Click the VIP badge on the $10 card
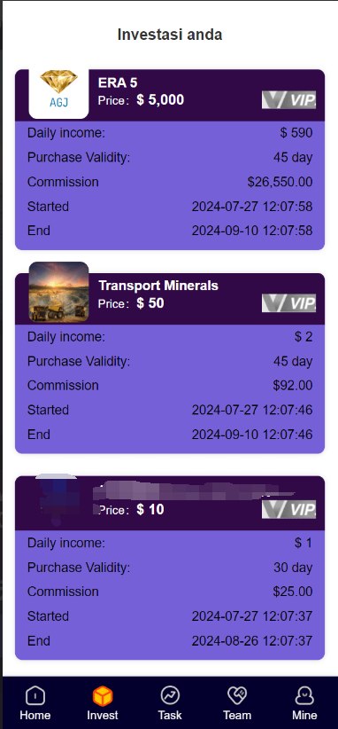The width and height of the screenshot is (338, 729). [x=288, y=509]
